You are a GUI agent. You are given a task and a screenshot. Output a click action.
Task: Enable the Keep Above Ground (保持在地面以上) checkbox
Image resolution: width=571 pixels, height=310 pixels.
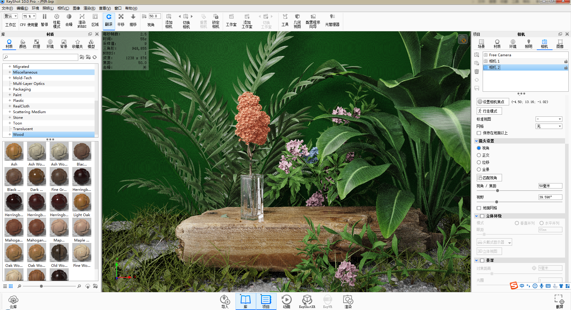point(479,133)
